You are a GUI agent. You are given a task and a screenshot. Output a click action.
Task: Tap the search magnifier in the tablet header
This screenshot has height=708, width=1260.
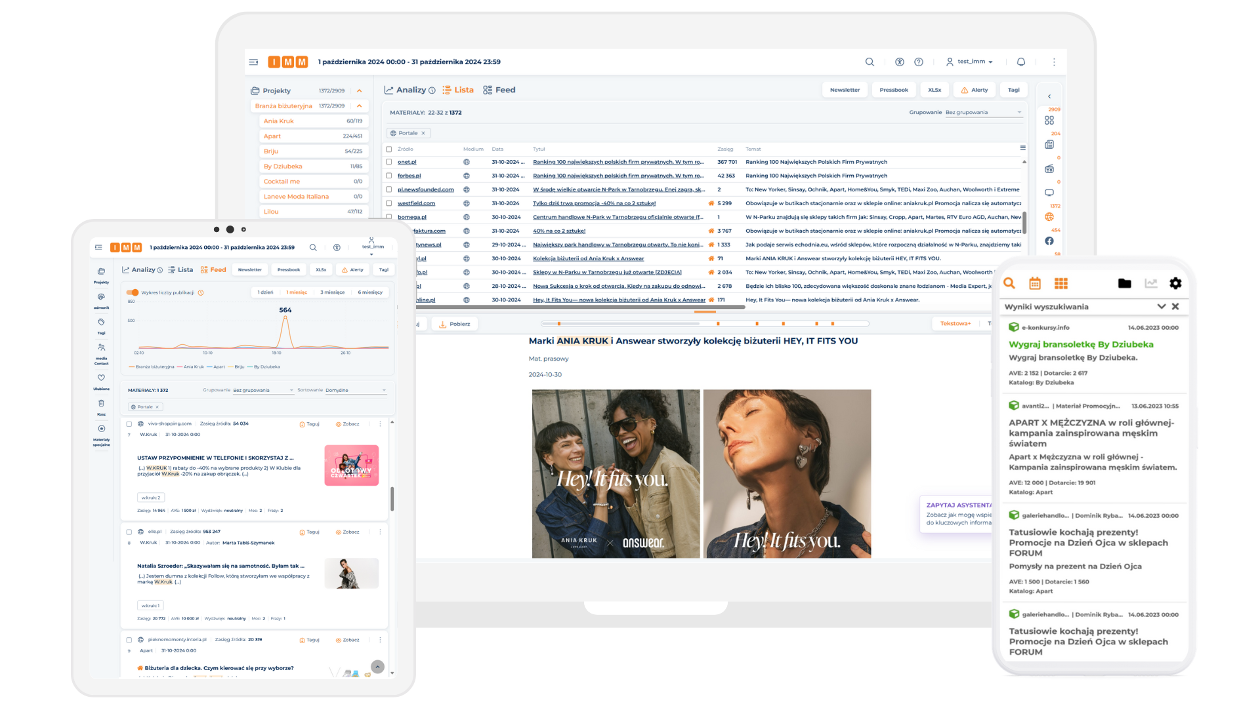313,248
